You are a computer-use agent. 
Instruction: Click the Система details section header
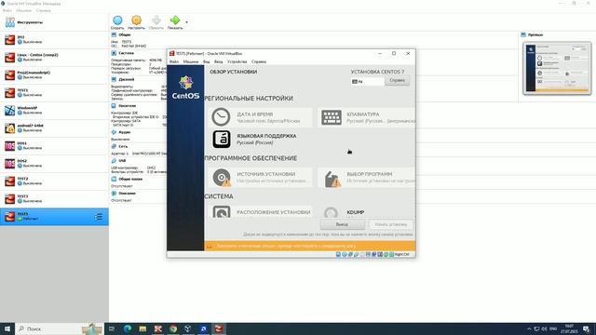(x=126, y=53)
